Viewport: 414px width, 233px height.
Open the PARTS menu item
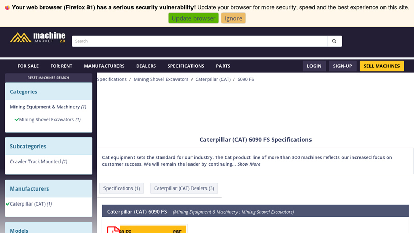(223, 66)
